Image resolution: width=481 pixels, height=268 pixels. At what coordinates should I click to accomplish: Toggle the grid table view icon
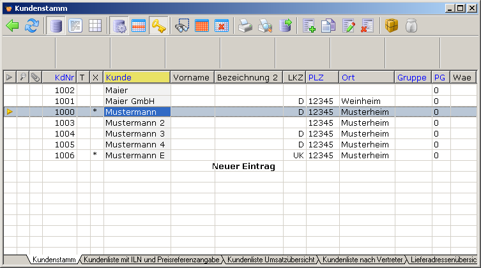point(95,26)
